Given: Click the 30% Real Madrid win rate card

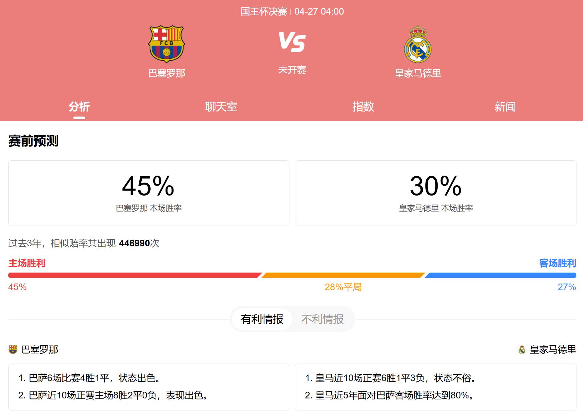Looking at the screenshot, I should (436, 193).
